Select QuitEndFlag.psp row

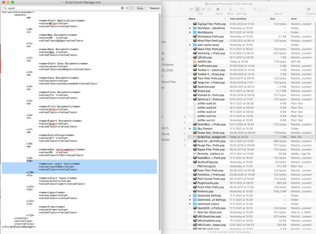[251, 162]
